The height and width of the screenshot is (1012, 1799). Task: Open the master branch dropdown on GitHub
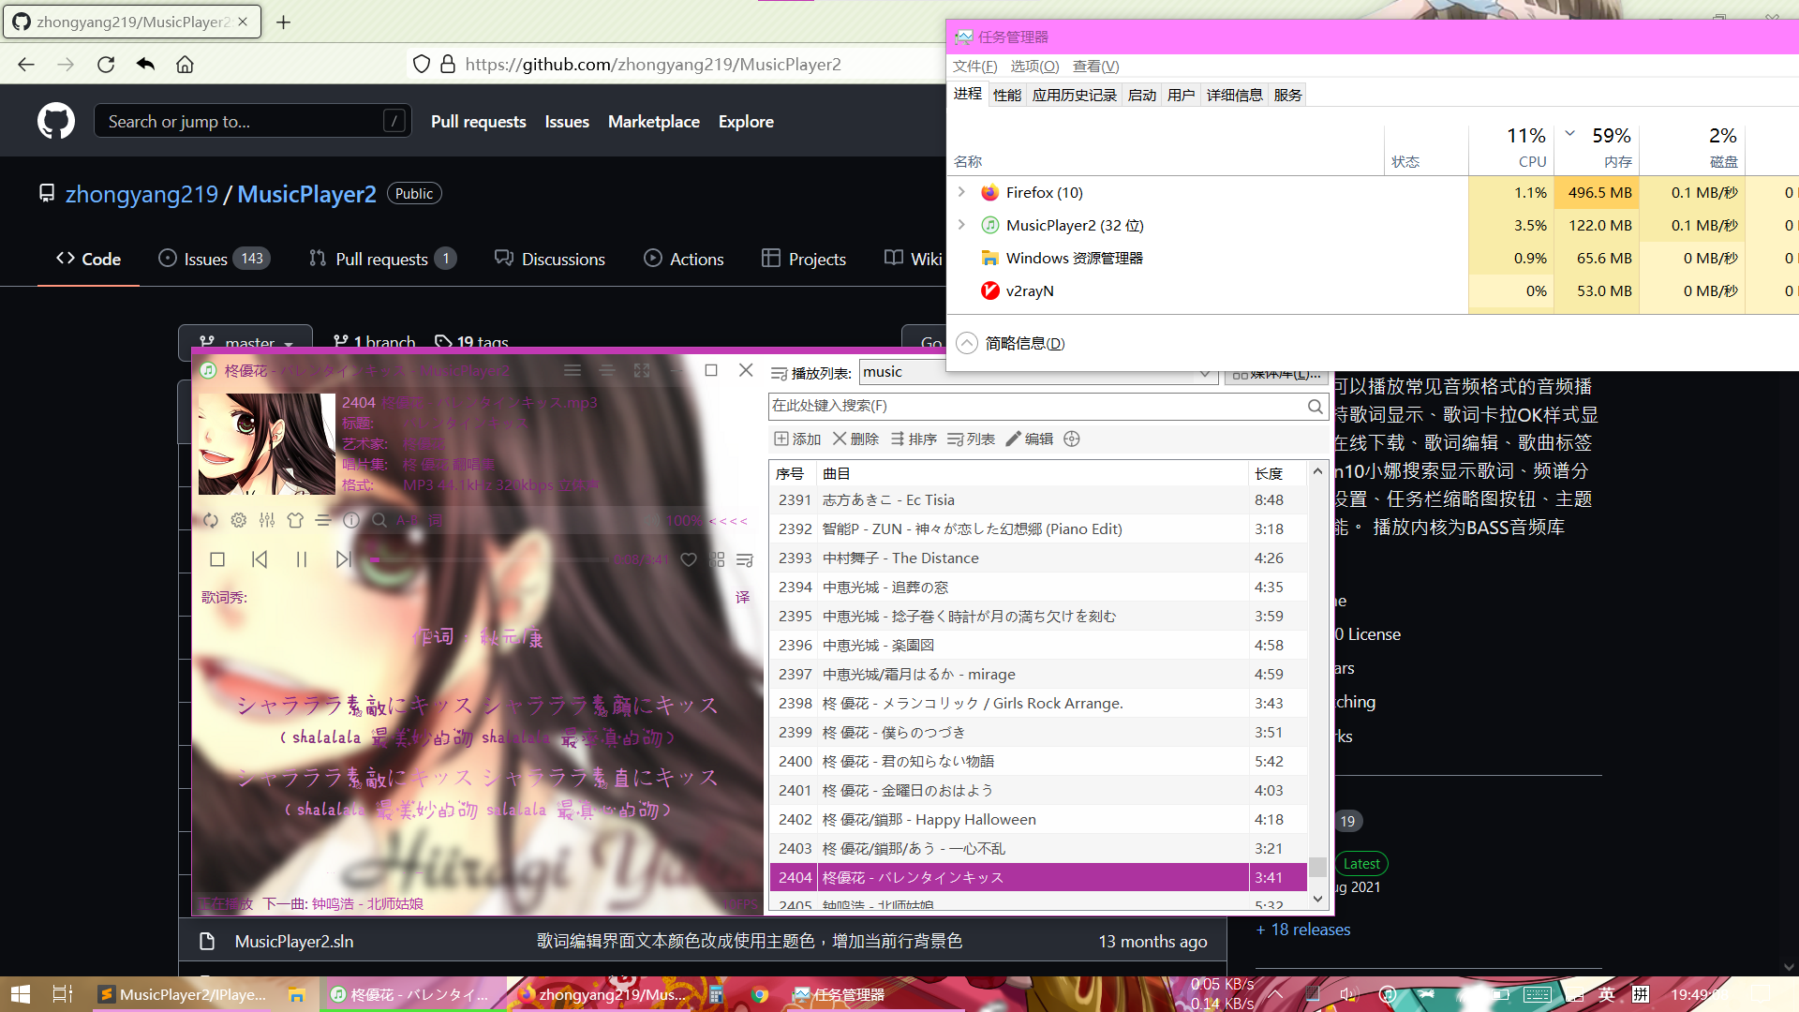click(x=245, y=343)
